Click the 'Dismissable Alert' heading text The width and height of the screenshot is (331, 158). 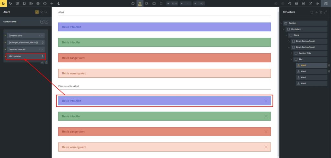point(69,86)
